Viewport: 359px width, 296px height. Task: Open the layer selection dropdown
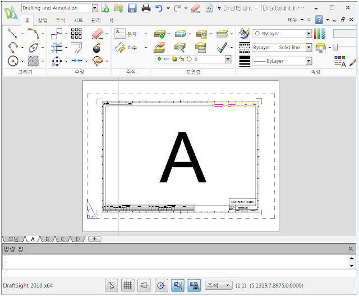click(x=228, y=59)
